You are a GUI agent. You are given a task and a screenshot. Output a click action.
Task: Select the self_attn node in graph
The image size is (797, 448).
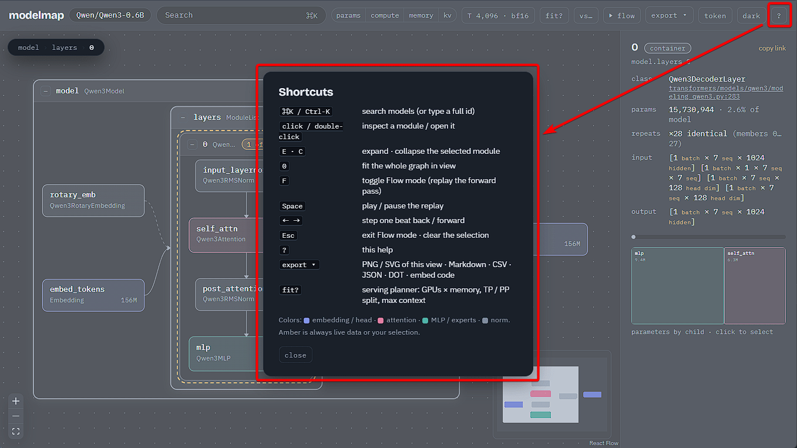coord(226,235)
